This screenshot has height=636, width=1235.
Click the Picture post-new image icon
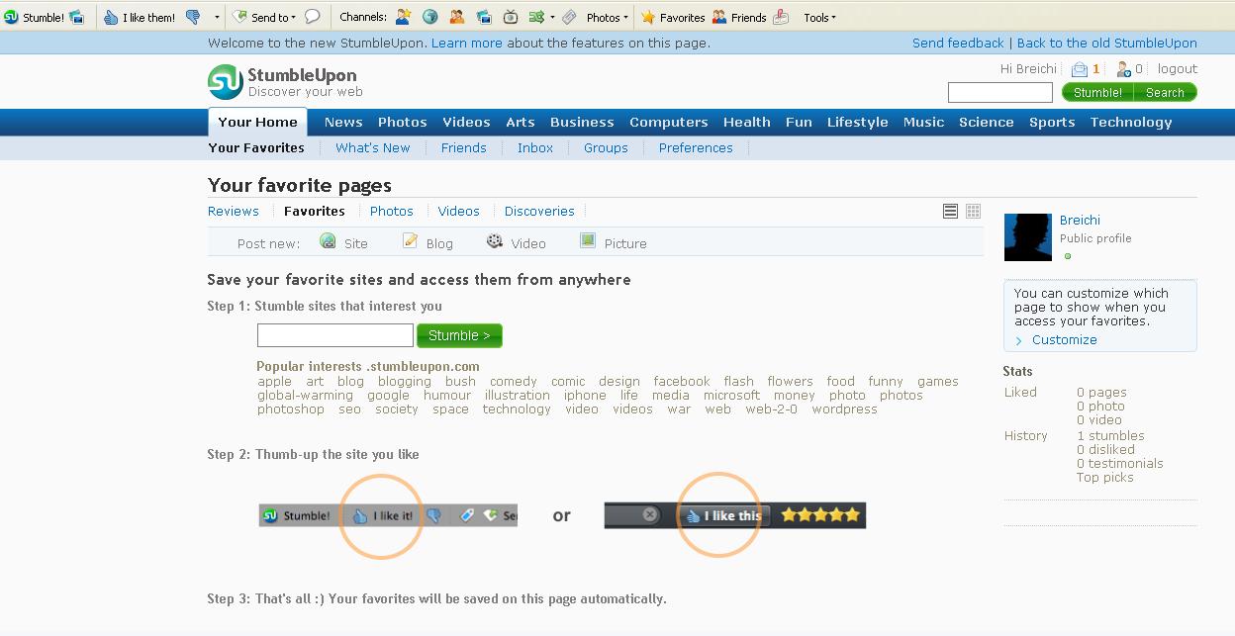pyautogui.click(x=588, y=241)
